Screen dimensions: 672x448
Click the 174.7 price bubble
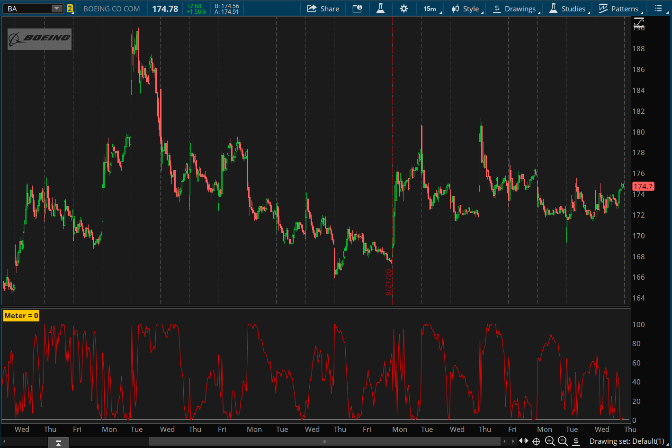[x=643, y=186]
